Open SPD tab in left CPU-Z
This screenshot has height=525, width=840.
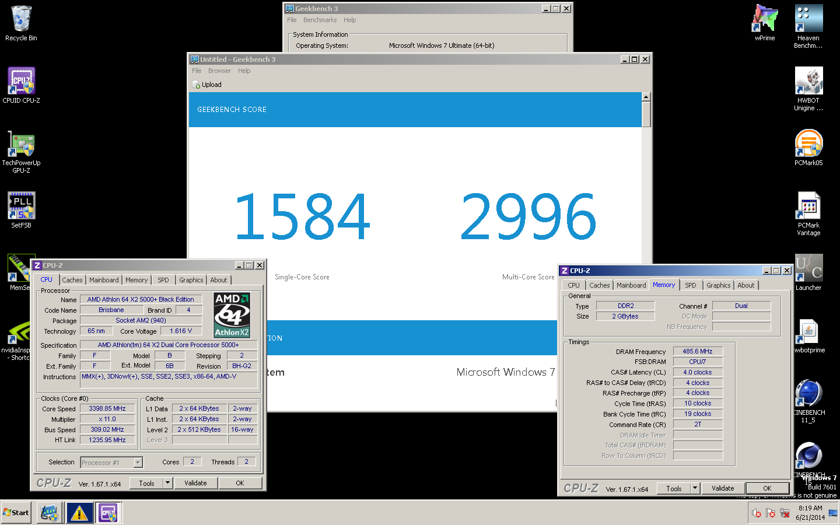click(163, 280)
